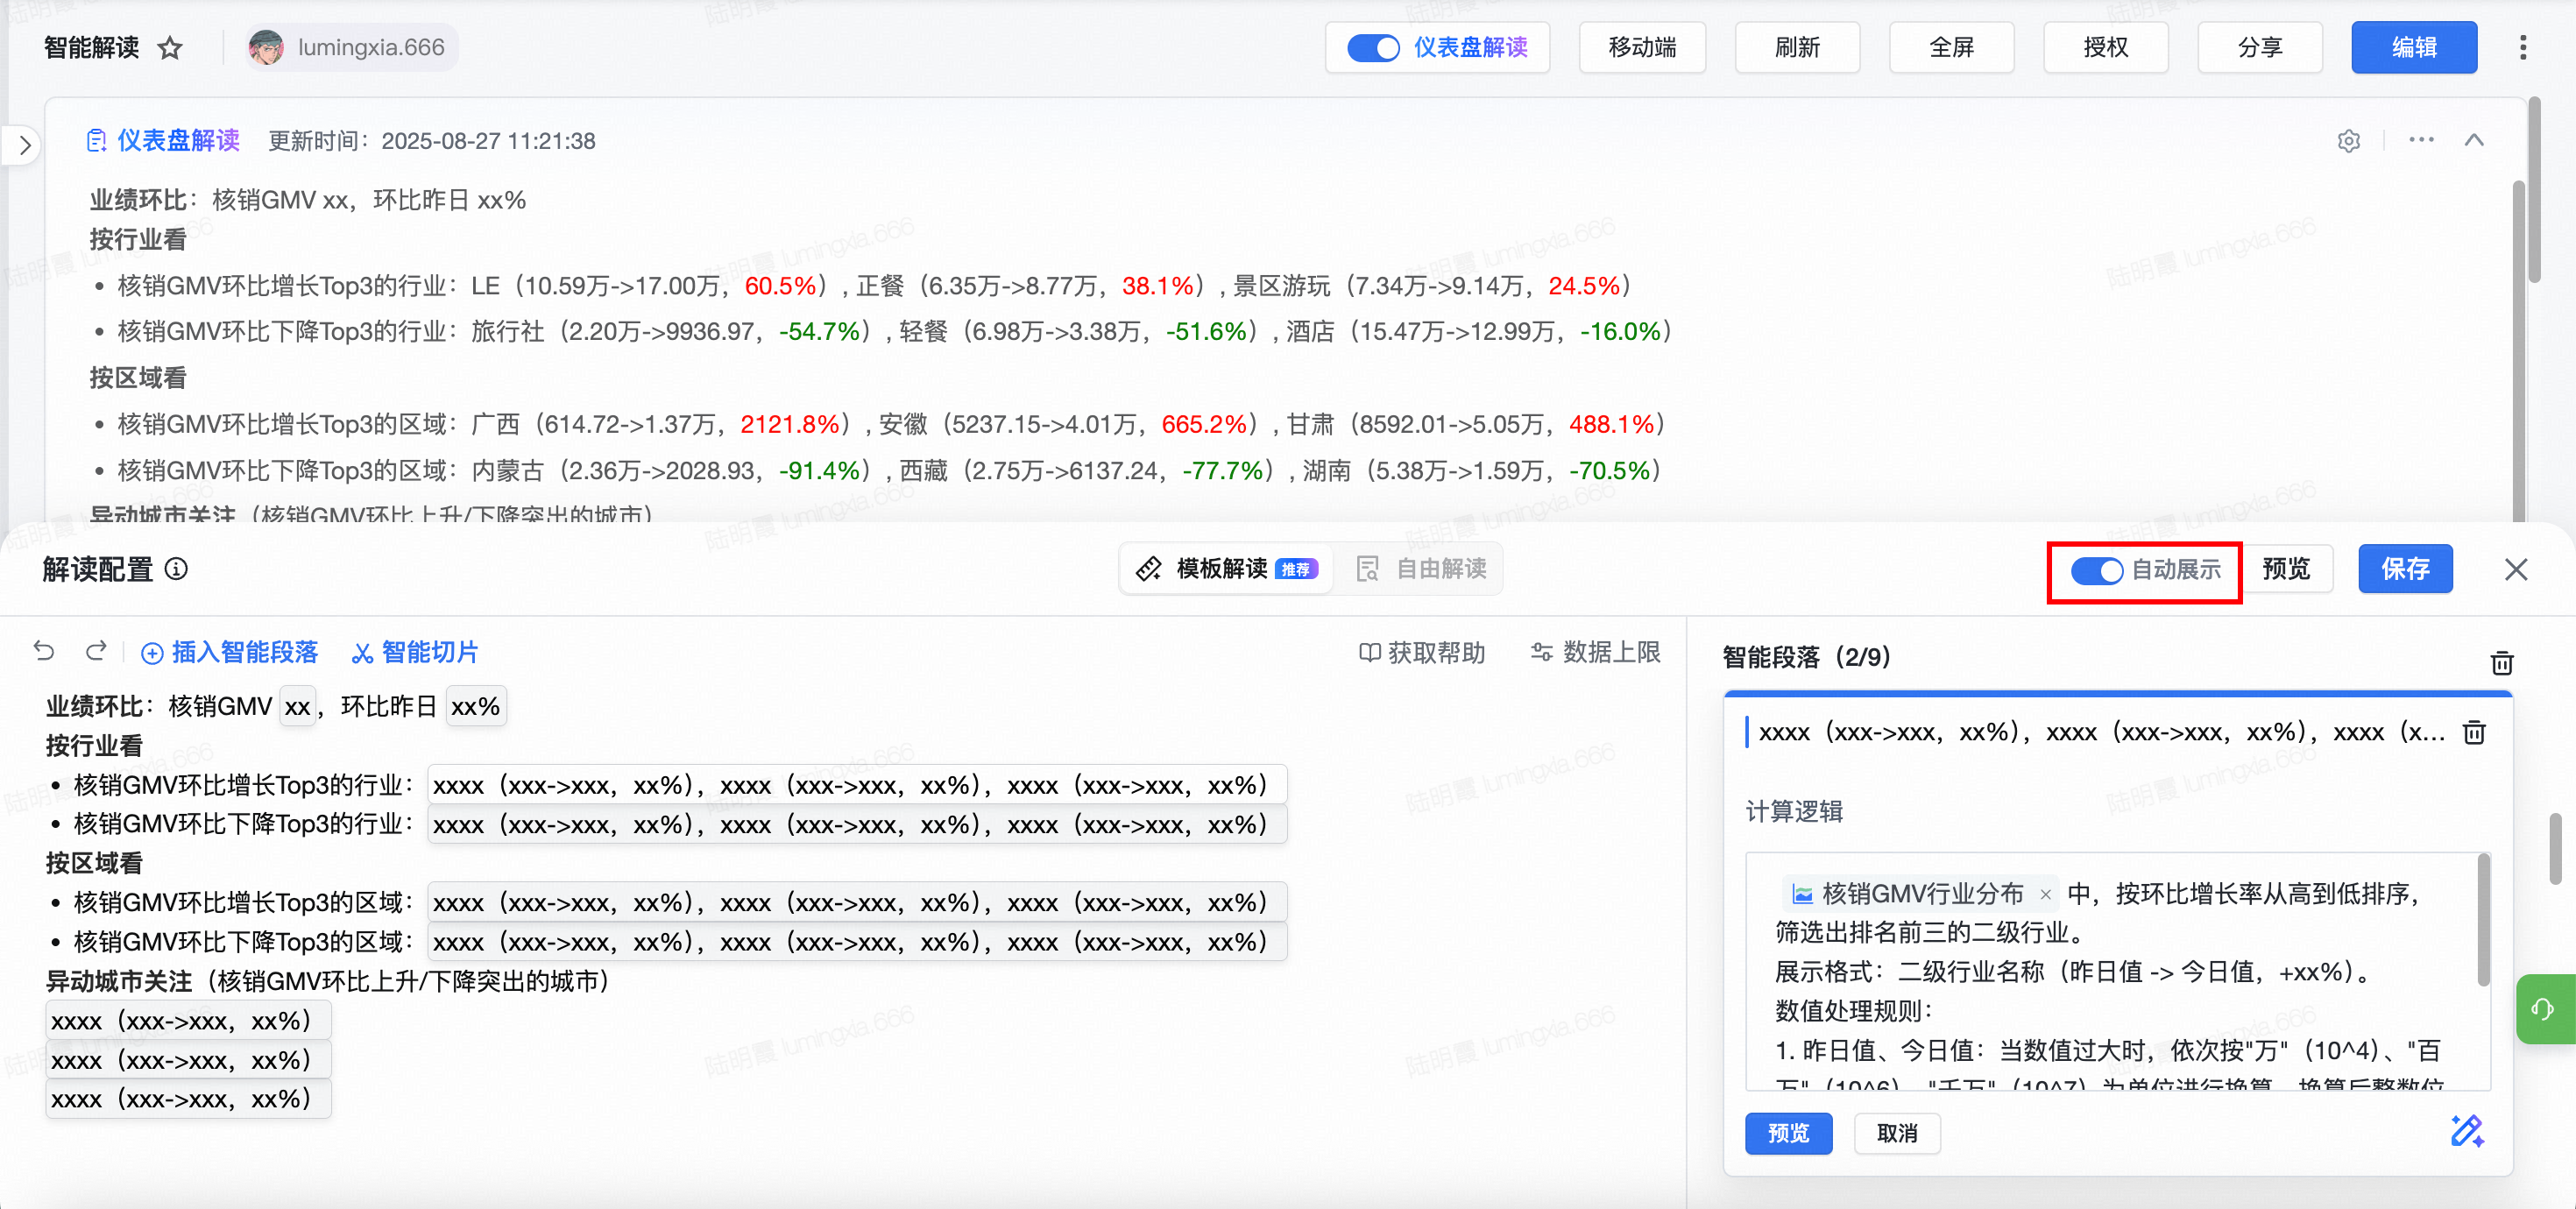Disable the 自动展示 toggle
This screenshot has height=1209, width=2576.
(x=2096, y=570)
